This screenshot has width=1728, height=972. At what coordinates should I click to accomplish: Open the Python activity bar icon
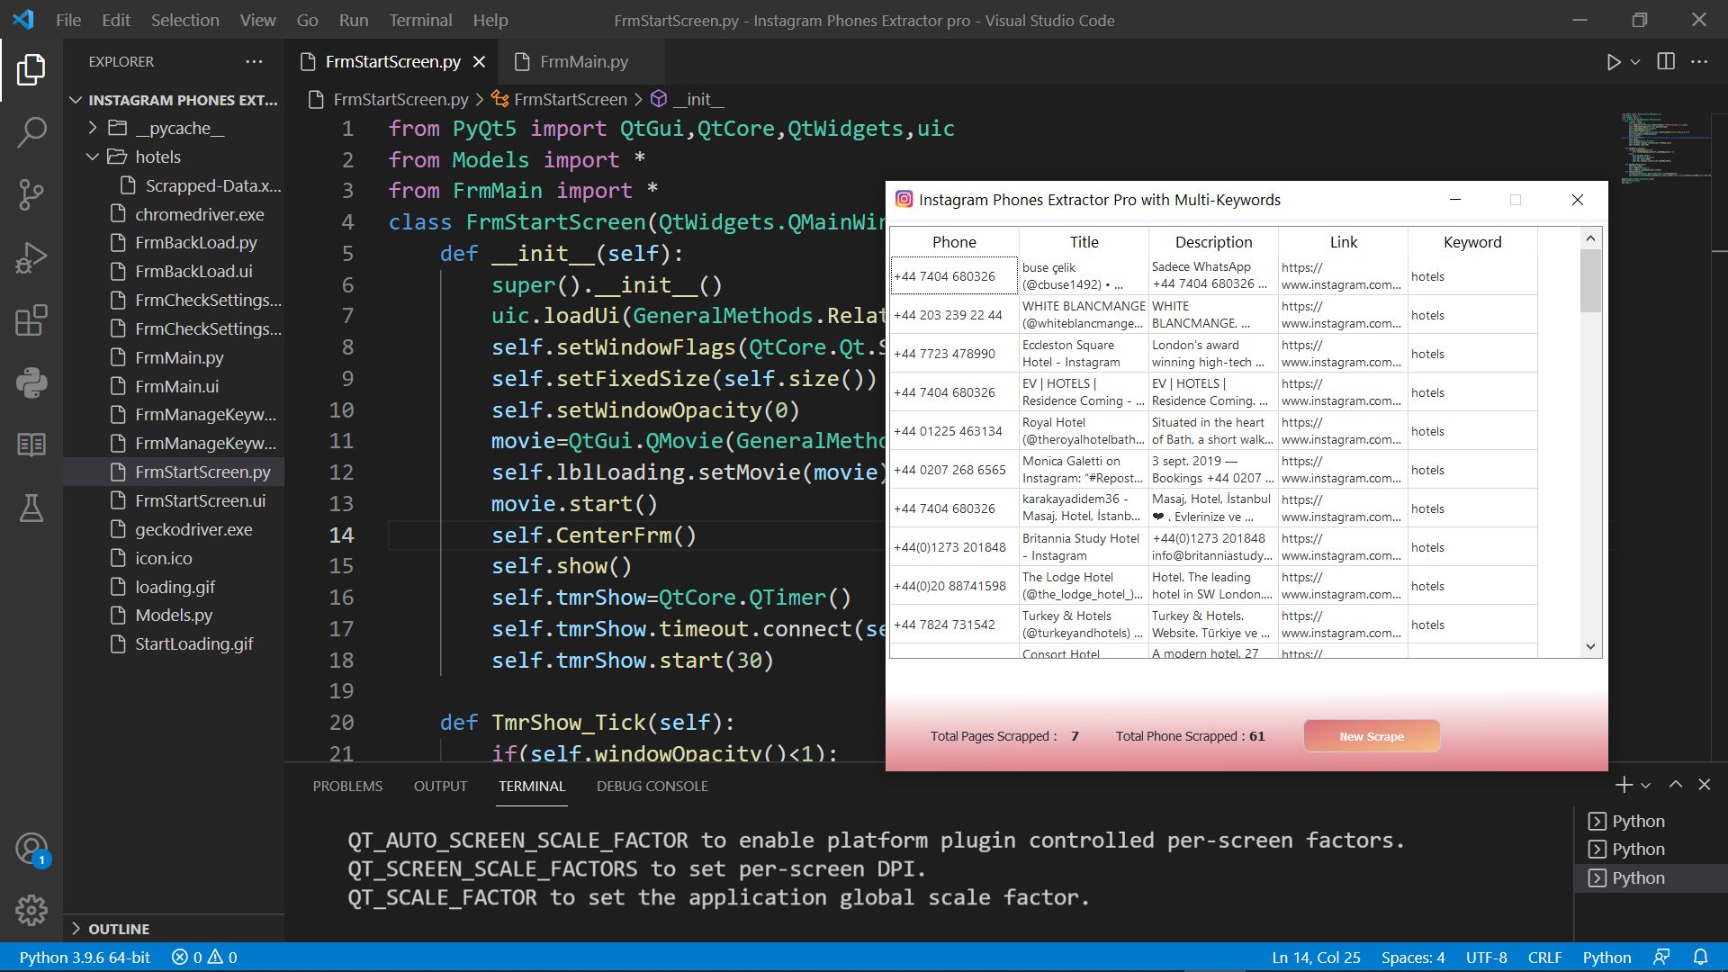click(x=31, y=382)
